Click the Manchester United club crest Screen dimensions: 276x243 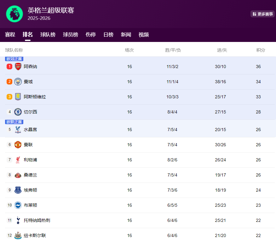click(x=18, y=145)
